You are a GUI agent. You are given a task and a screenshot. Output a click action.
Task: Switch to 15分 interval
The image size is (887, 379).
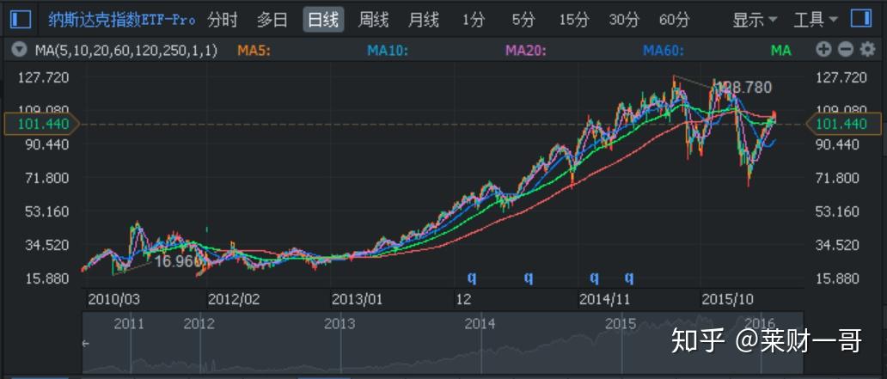[x=573, y=21]
